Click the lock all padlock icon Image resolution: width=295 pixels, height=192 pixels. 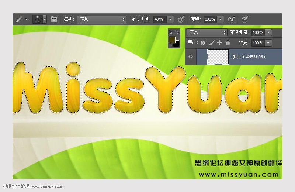click(x=228, y=43)
